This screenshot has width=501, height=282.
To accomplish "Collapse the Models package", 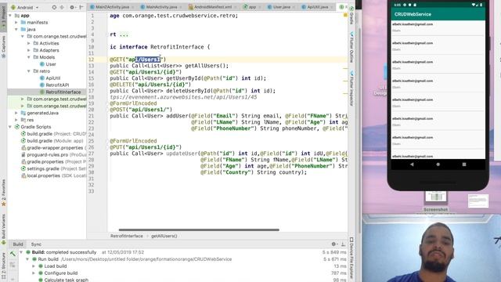I will tap(29, 57).
